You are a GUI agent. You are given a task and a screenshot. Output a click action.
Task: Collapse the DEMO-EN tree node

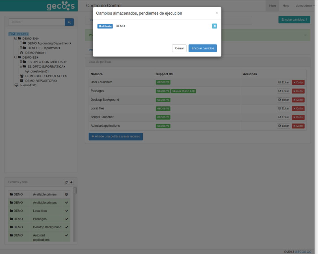[x=16, y=38]
